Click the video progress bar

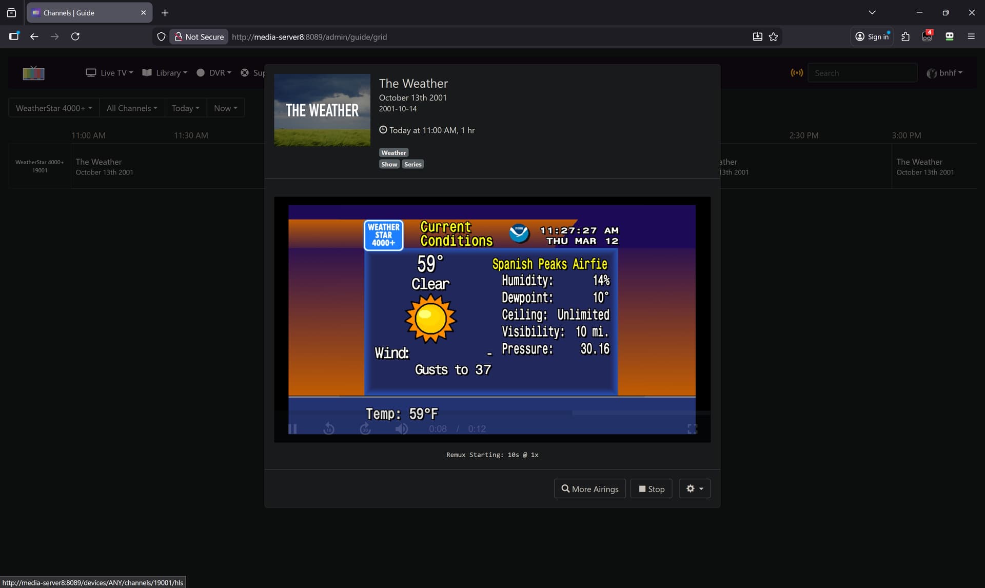pos(491,412)
